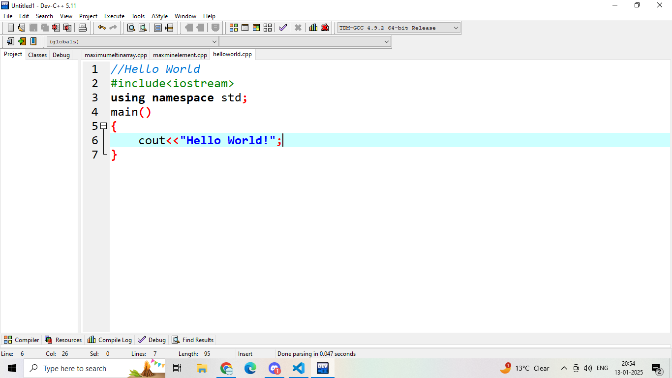This screenshot has height=378, width=672.
Task: Open the empty function members dropdown
Action: coord(305,42)
